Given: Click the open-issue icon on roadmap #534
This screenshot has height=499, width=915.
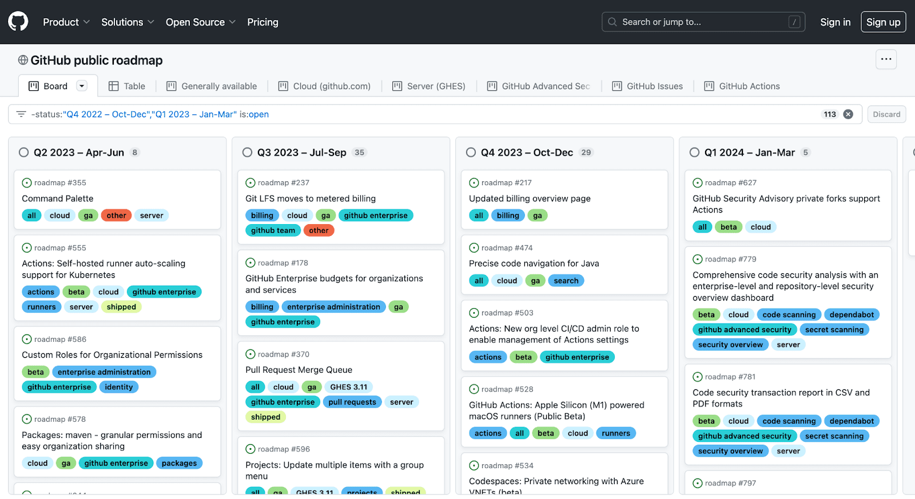Looking at the screenshot, I should click(x=474, y=466).
